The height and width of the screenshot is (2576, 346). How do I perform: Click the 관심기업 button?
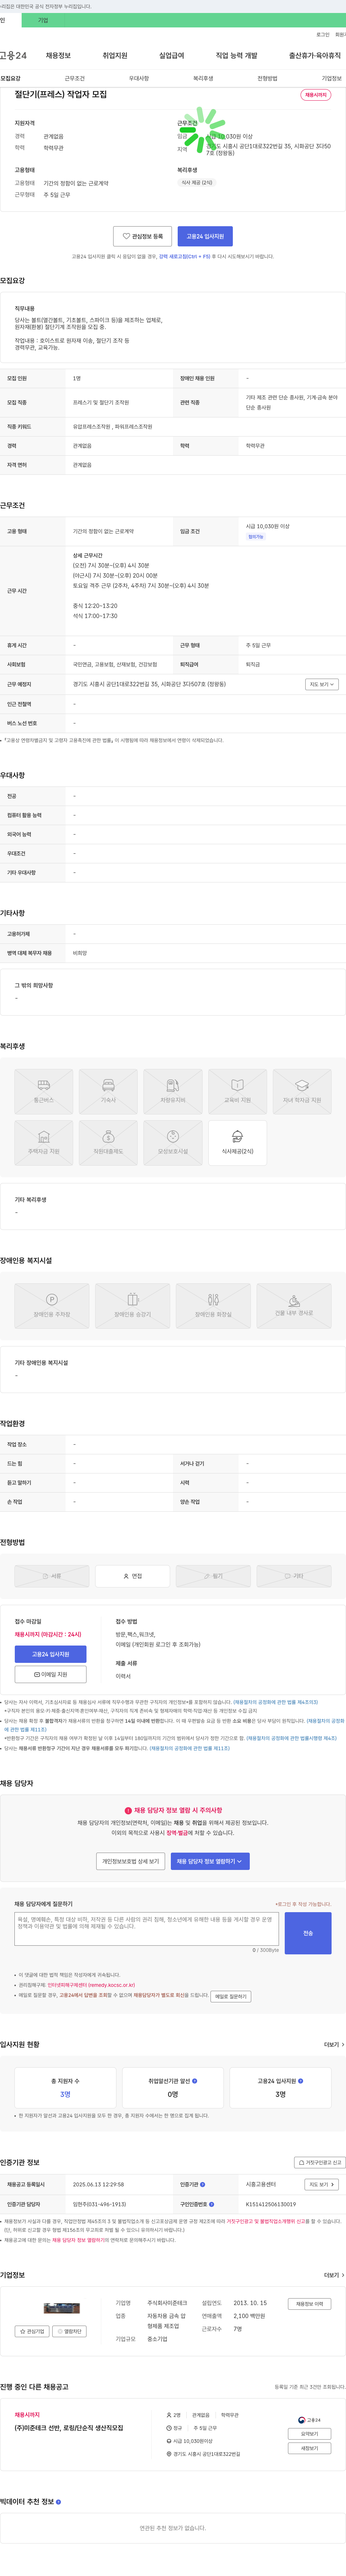click(x=32, y=2331)
